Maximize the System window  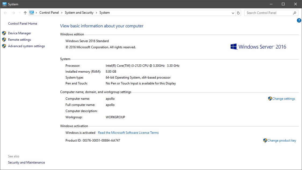pos(283,4)
